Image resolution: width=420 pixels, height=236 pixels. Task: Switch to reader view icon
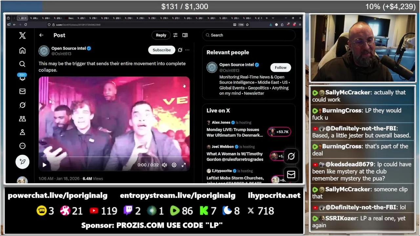pos(185,35)
